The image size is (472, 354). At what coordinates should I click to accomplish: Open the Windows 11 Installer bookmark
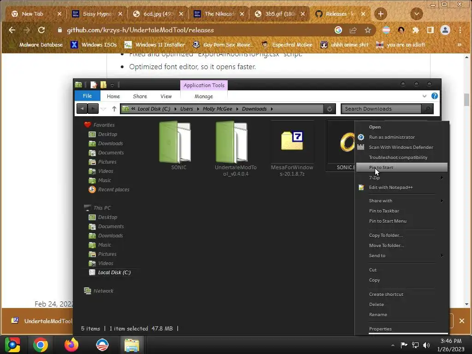pos(155,45)
